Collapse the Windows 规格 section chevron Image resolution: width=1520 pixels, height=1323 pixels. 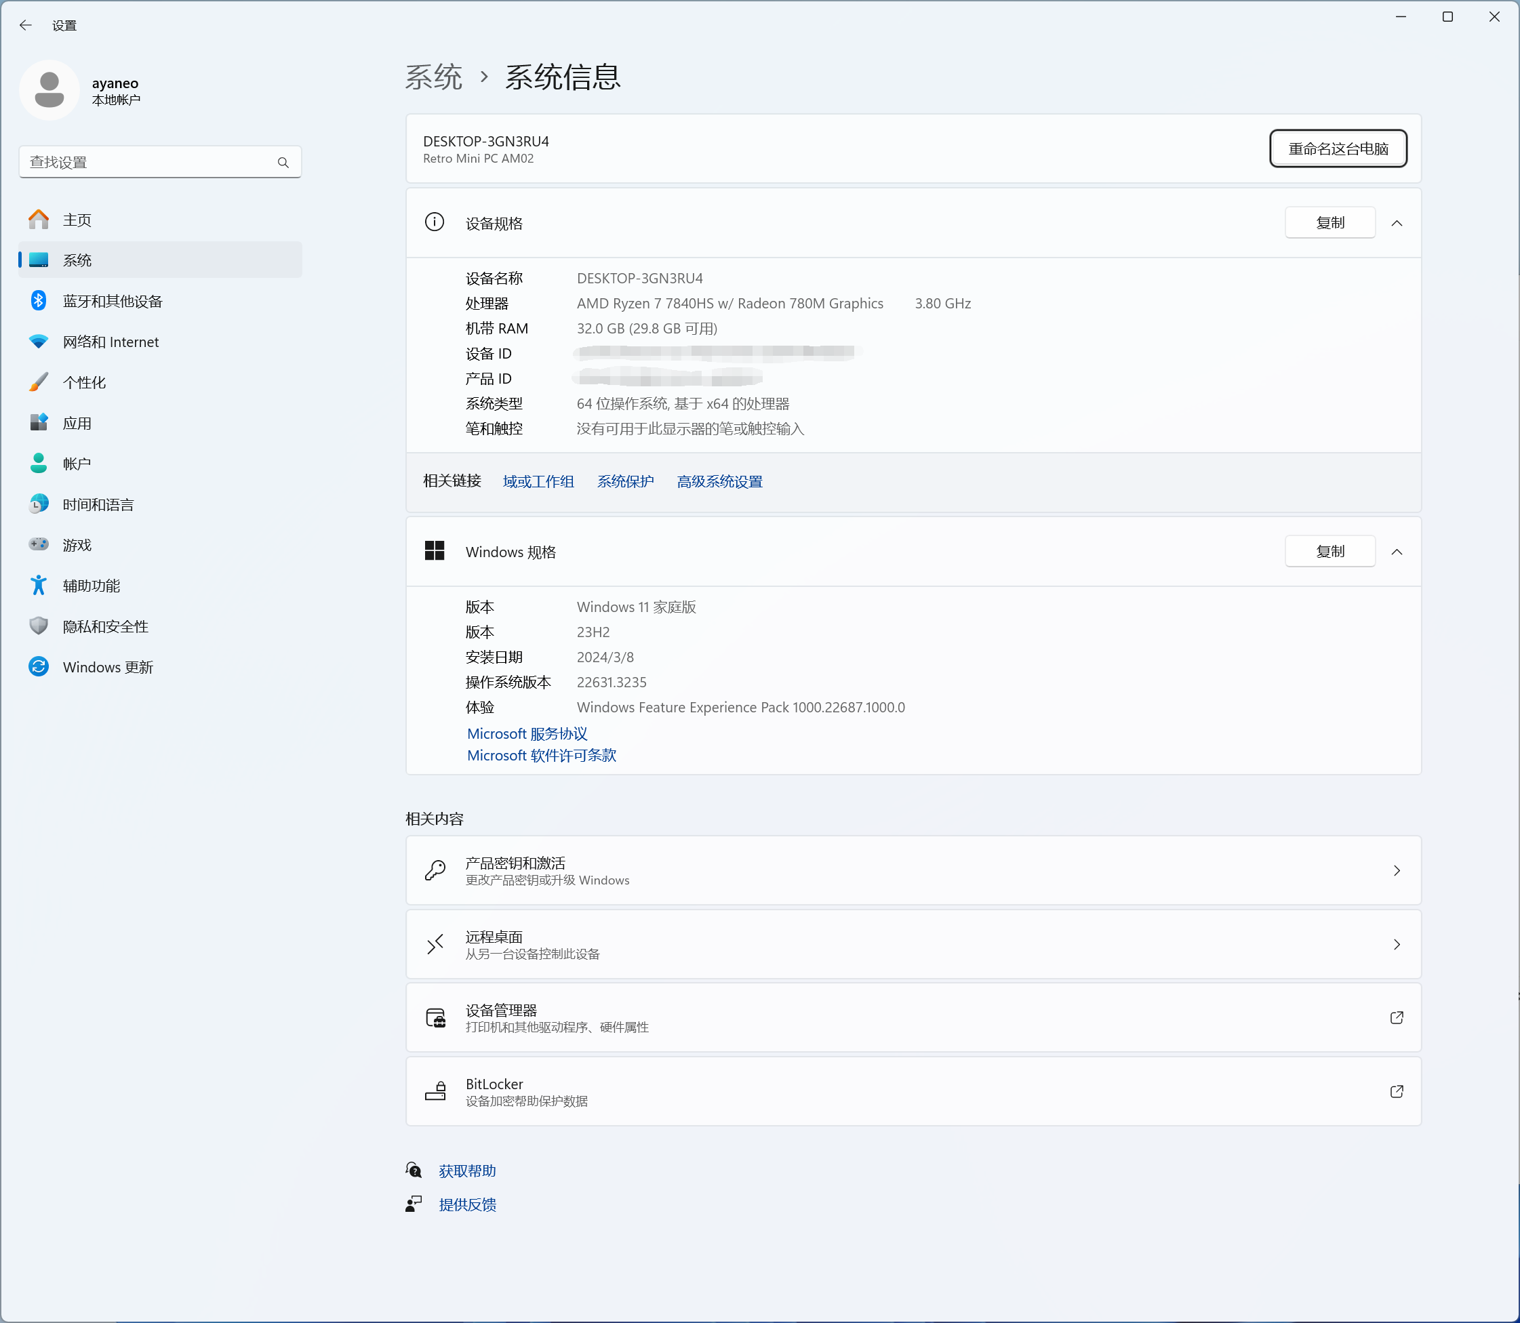click(1397, 552)
